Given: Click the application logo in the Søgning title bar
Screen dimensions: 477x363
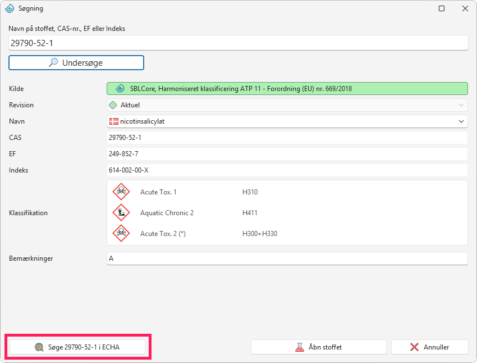Looking at the screenshot, I should (10, 8).
